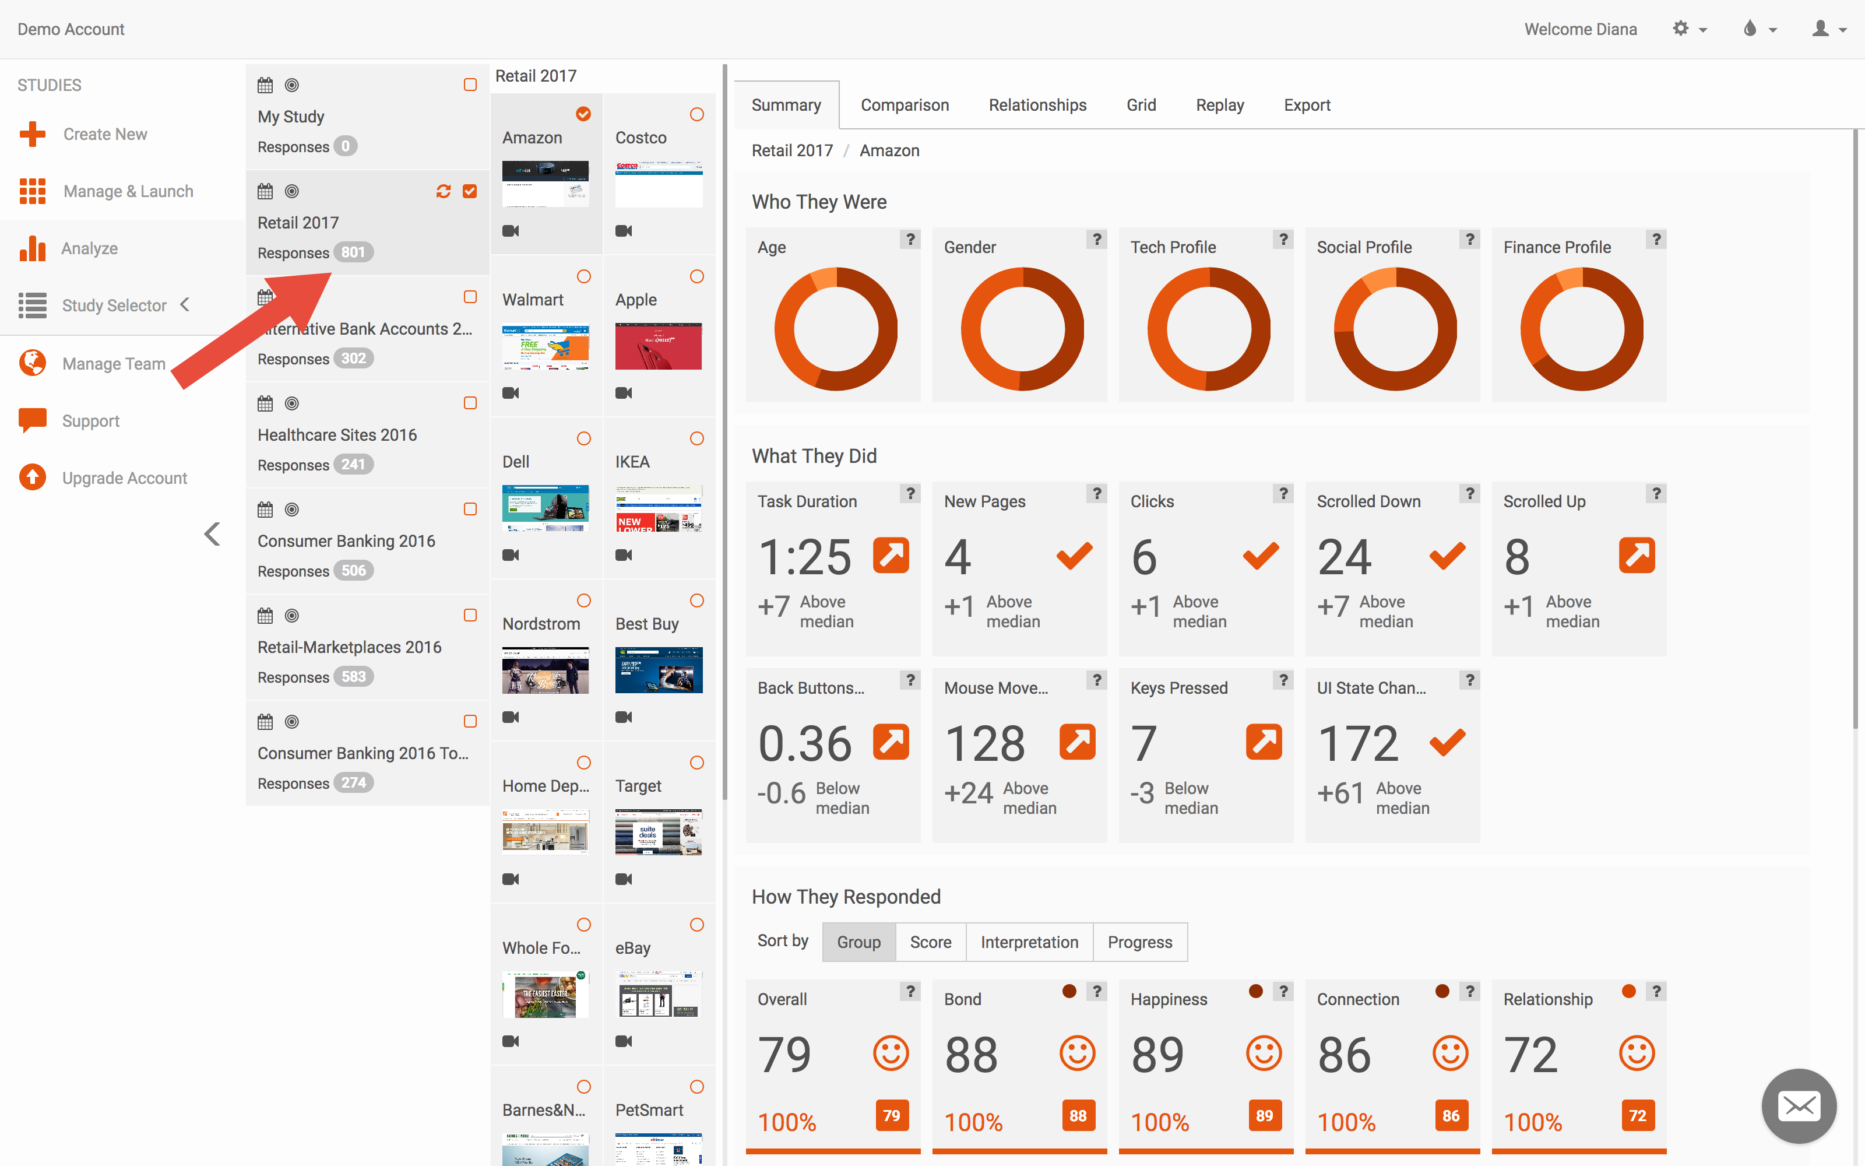
Task: Open the Replay tab
Action: (1219, 105)
